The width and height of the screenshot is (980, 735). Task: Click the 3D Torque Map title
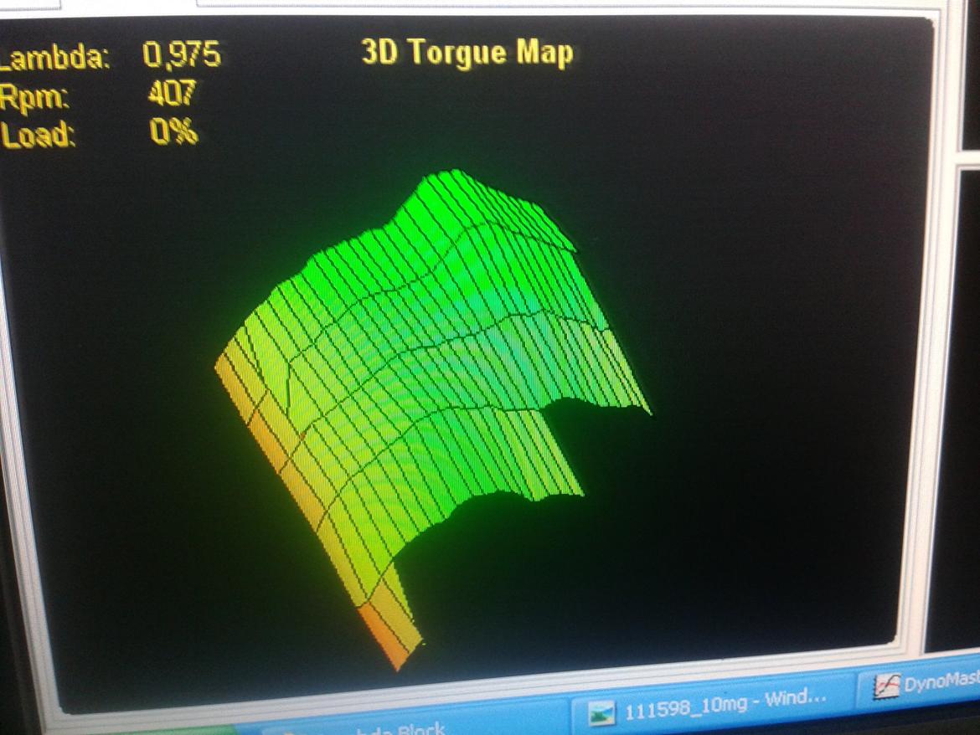467,54
